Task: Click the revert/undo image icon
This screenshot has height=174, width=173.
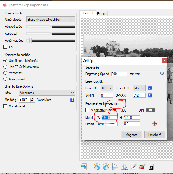Action: click(84, 167)
